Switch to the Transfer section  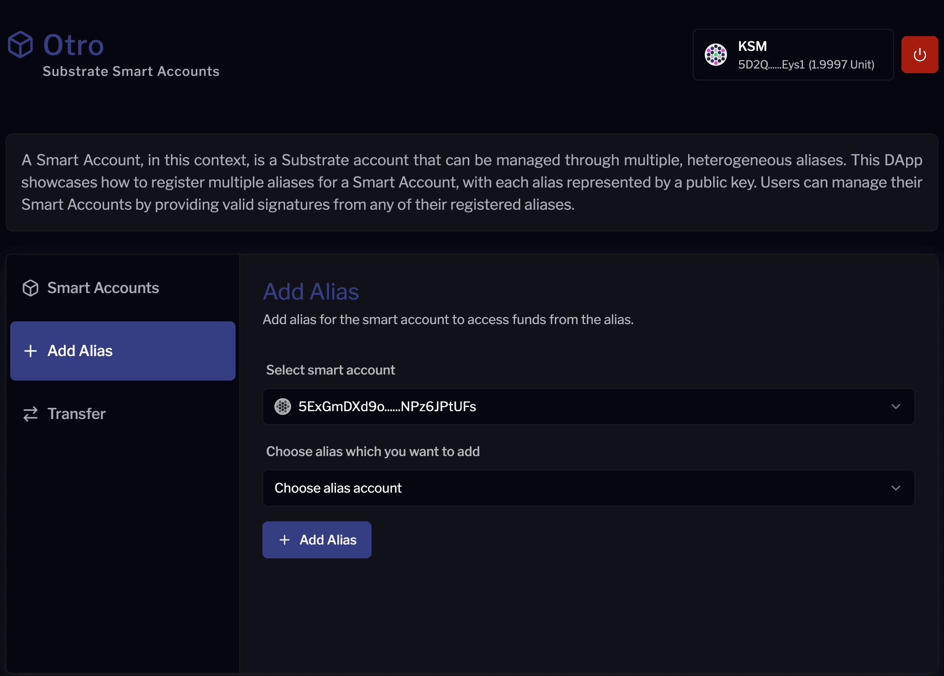(77, 414)
